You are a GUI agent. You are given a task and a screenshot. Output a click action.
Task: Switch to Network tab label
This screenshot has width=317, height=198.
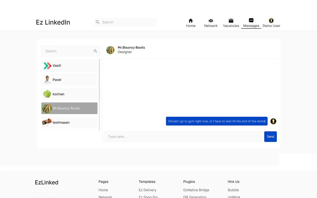pos(211,26)
